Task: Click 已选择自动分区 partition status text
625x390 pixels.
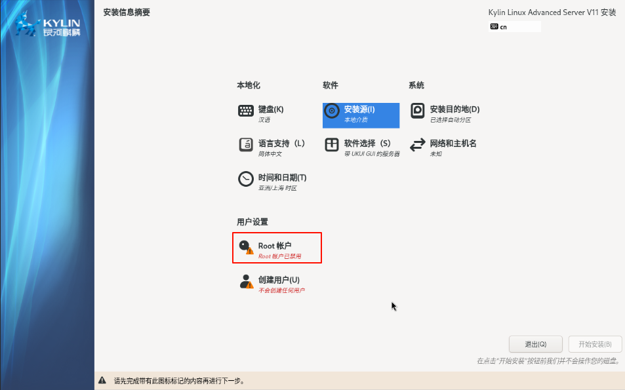Action: [x=450, y=120]
